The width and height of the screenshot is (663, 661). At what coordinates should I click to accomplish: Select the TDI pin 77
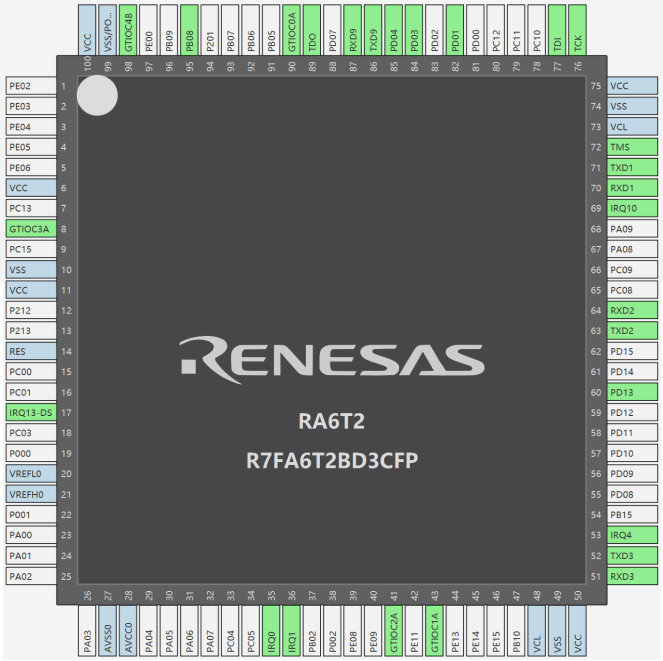[557, 30]
